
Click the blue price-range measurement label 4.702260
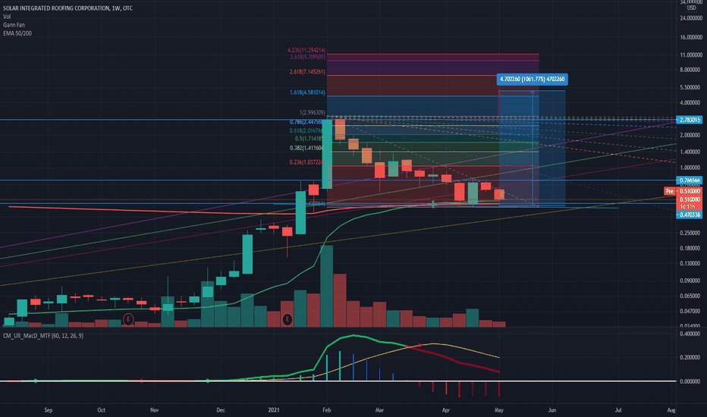[x=532, y=80]
